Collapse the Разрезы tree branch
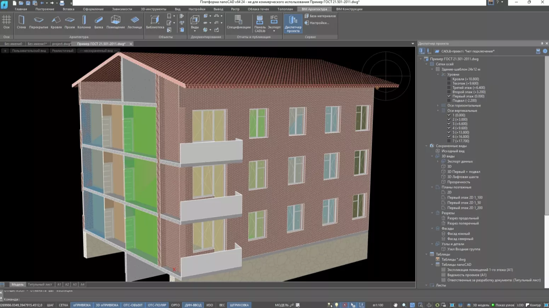The height and width of the screenshot is (308, 549). (x=431, y=213)
